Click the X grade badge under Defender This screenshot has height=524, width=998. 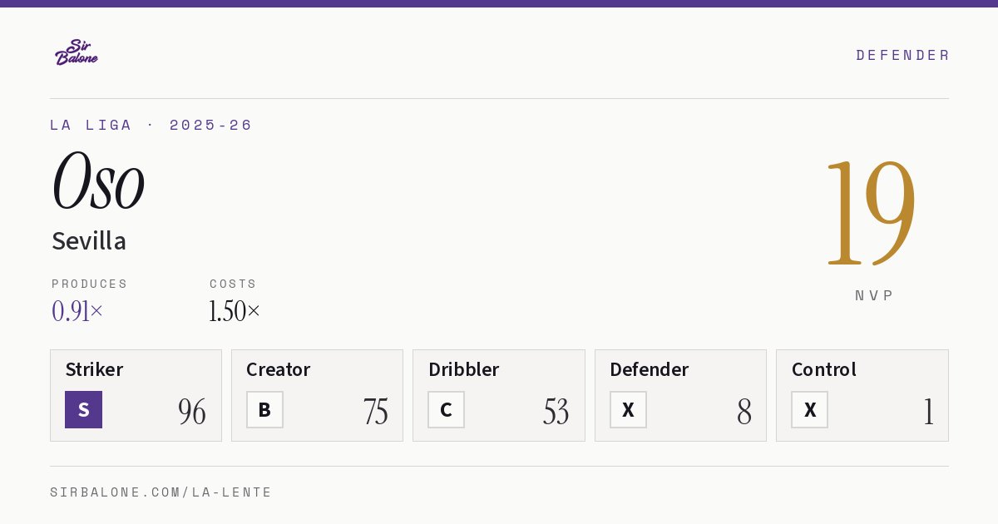(x=628, y=409)
